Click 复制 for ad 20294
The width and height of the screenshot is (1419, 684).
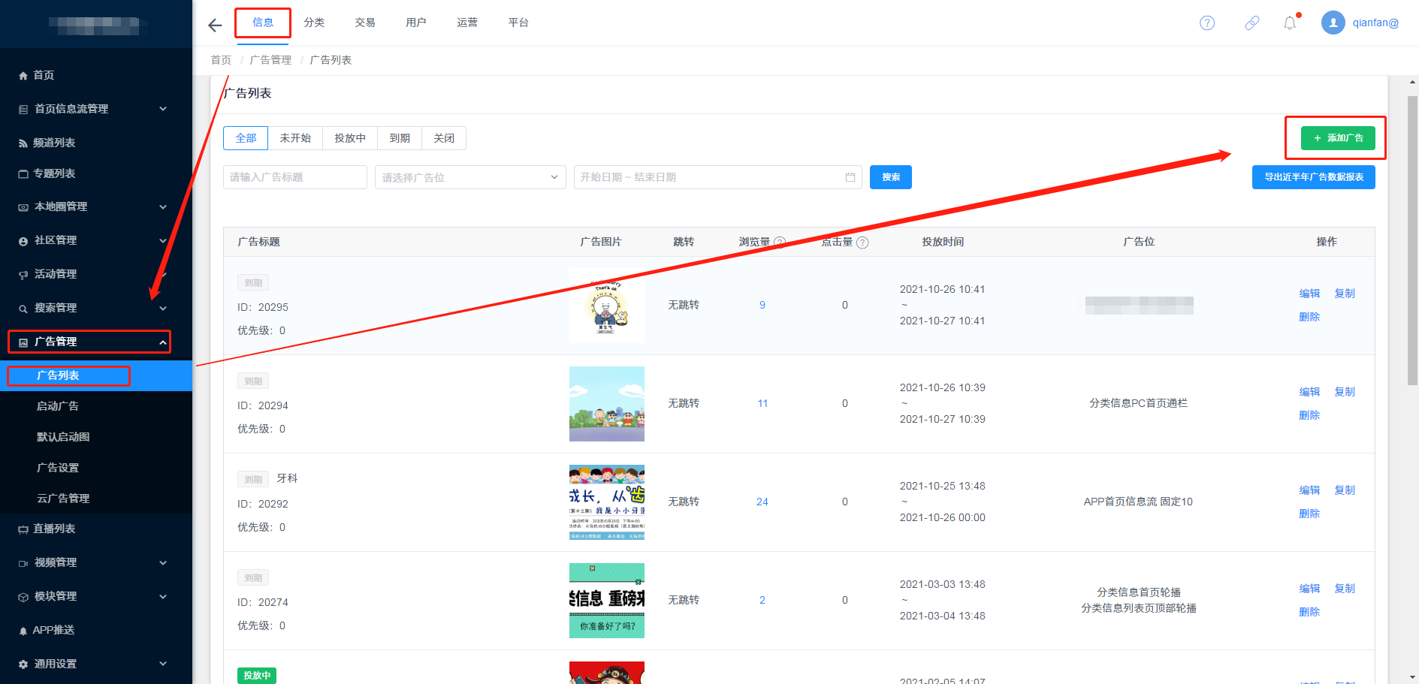click(1345, 392)
